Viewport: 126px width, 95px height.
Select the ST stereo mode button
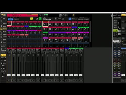click(x=73, y=19)
